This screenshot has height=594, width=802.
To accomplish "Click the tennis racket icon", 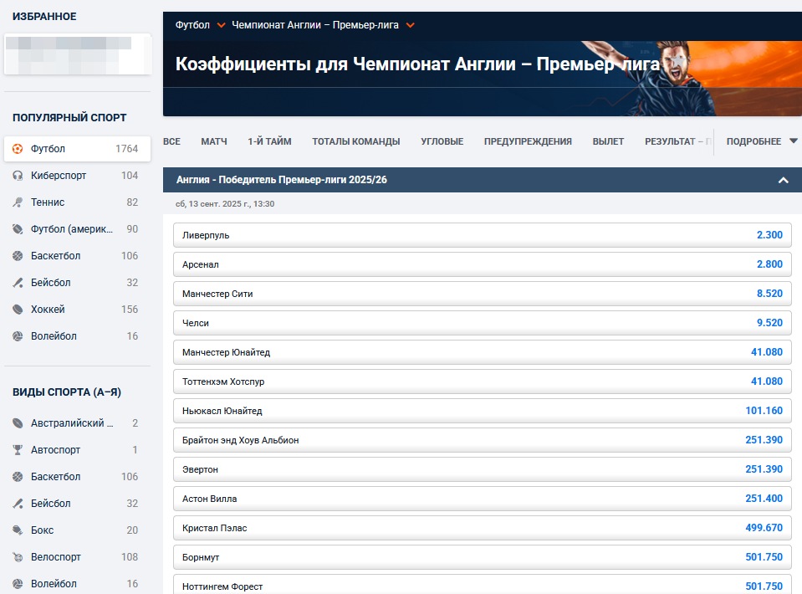I will 18,202.
